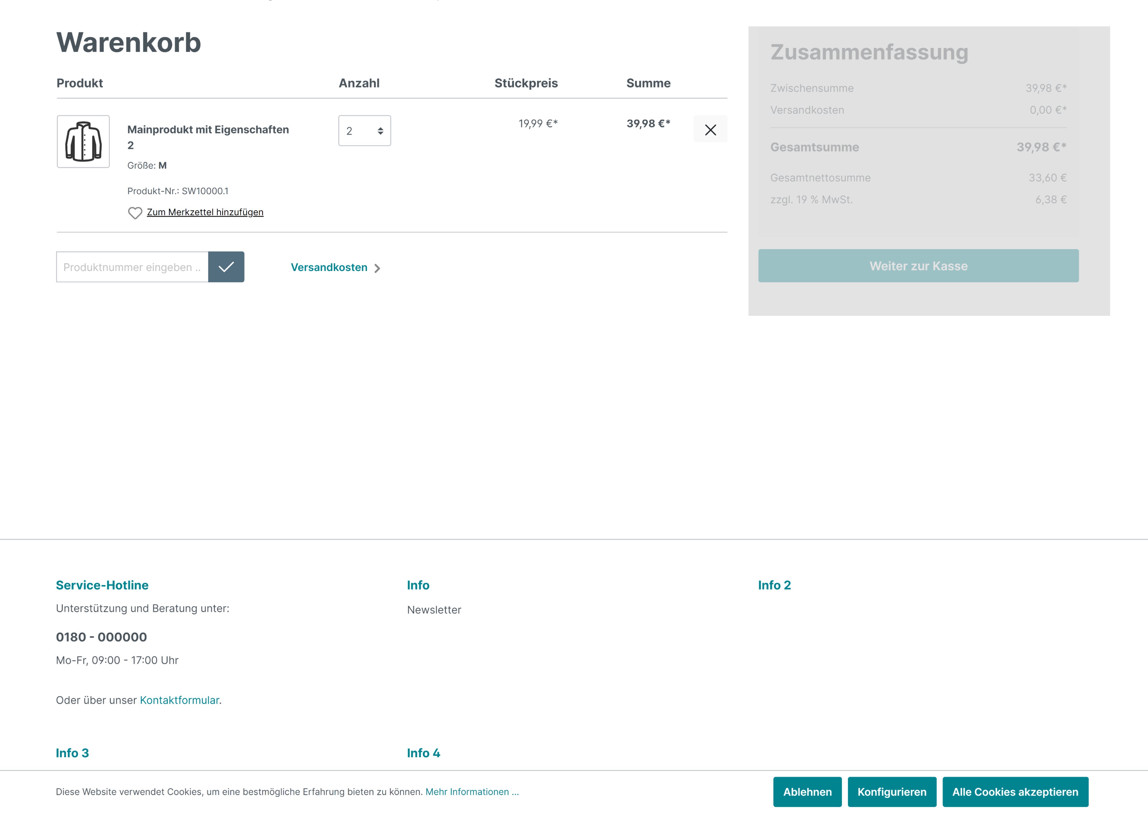Click the Zusammenfassung heading

(x=869, y=52)
